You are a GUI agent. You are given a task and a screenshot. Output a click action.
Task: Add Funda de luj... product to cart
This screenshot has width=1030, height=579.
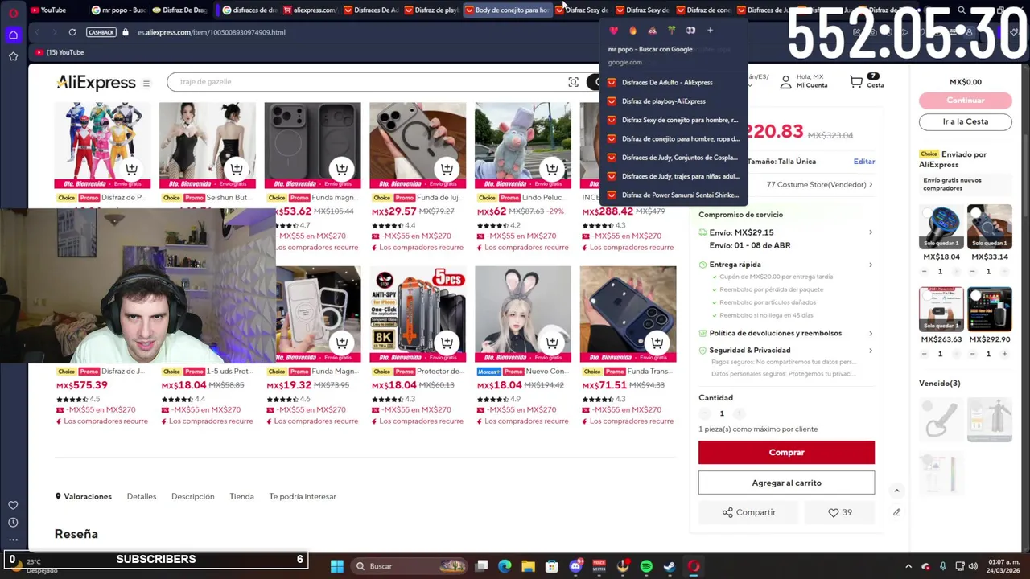click(447, 169)
